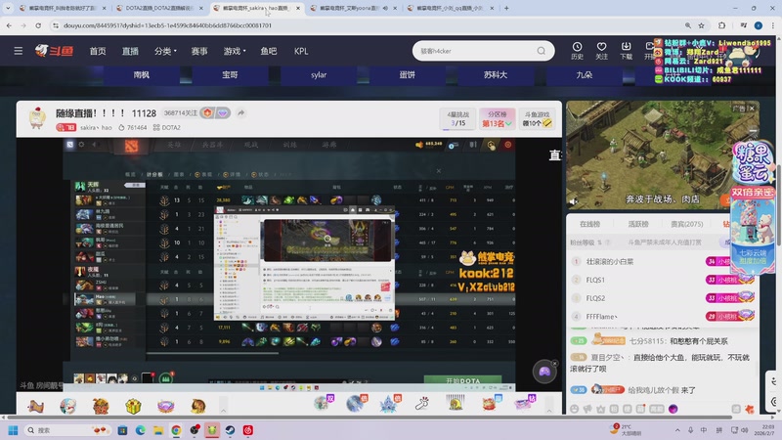Viewport: 782px width, 440px height.
Task: Click the vertical page scrollbar
Action: pos(778,204)
